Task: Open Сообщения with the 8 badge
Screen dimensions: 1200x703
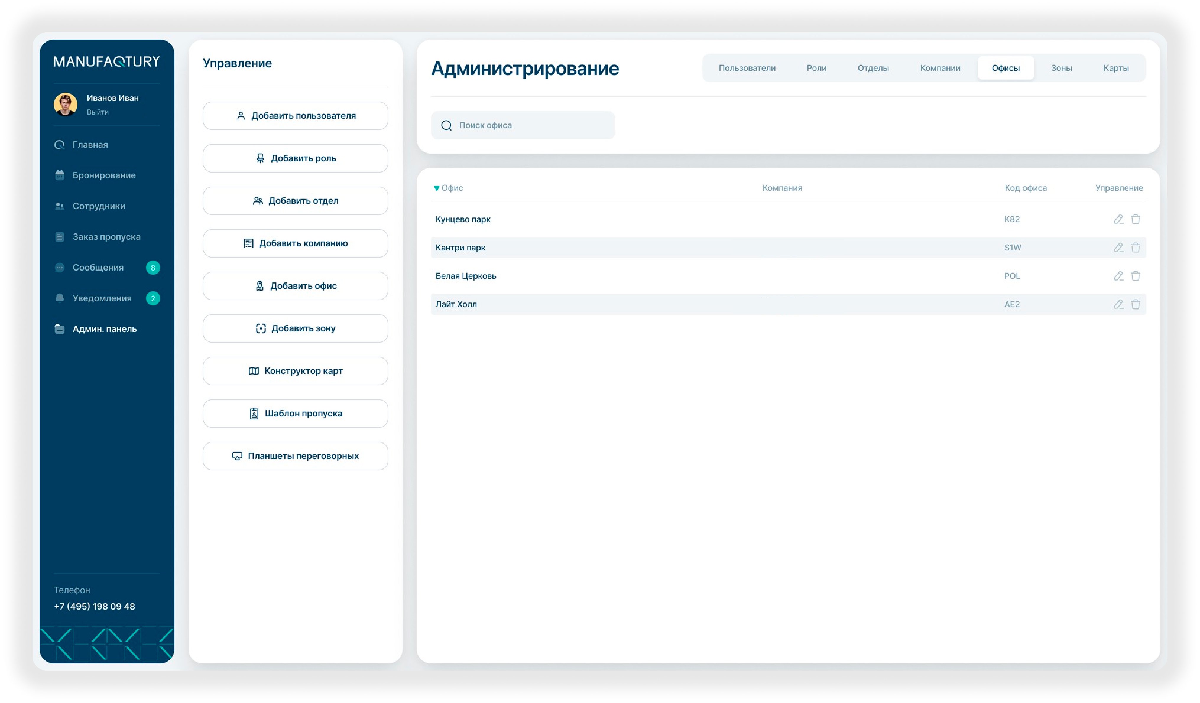Action: click(98, 268)
